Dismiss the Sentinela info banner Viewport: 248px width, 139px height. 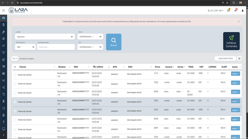(239, 22)
